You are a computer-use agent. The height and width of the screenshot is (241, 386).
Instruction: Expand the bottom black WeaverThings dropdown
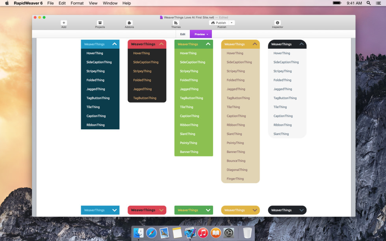287,210
